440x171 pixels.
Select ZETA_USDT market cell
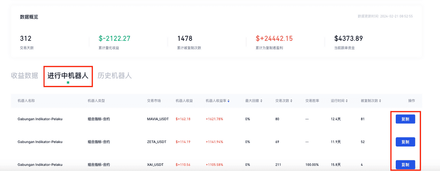pyautogui.click(x=156, y=142)
